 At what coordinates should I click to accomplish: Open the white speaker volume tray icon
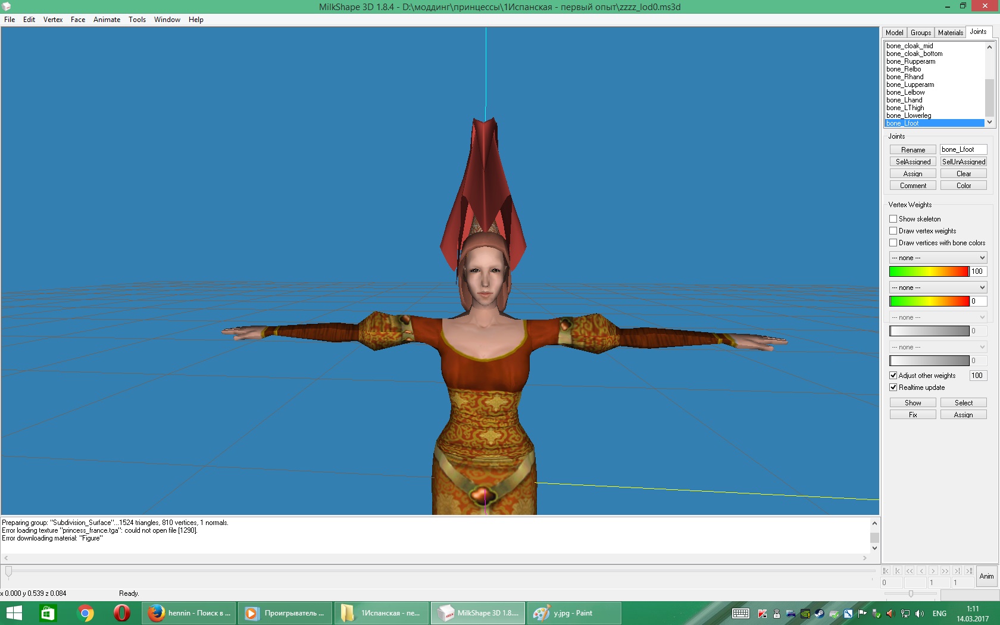920,614
